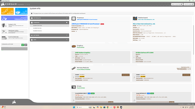Click the main content vertical scrollbar
Image resolution: width=195 pixels, height=109 pixels.
(x=193, y=40)
